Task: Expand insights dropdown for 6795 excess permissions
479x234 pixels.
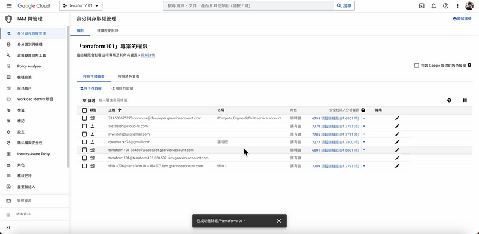Action: [364, 118]
